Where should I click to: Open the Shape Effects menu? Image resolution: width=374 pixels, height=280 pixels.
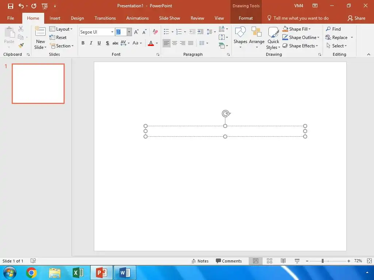coord(300,46)
